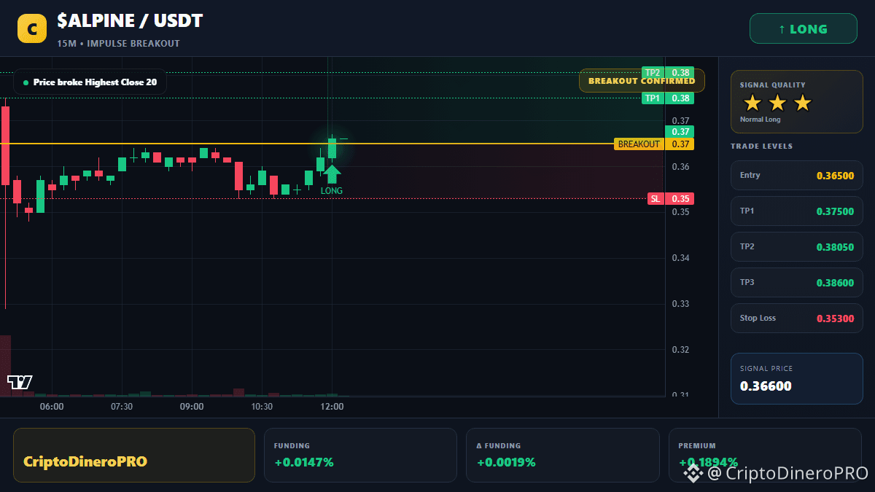Image resolution: width=875 pixels, height=492 pixels.
Task: Click the Stop Loss 0.35300 row
Action: tap(796, 318)
